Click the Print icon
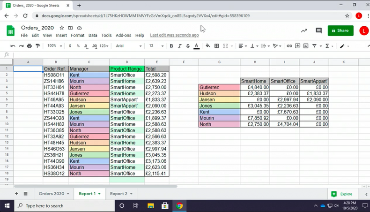 pos(30,46)
